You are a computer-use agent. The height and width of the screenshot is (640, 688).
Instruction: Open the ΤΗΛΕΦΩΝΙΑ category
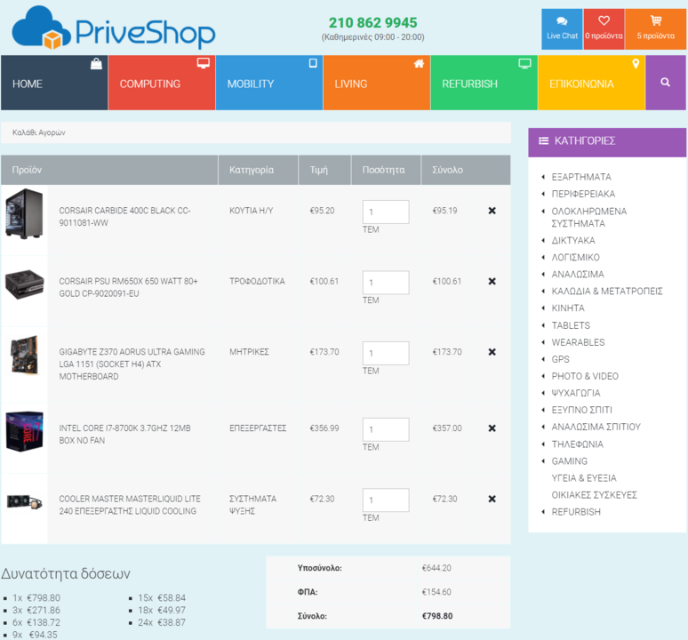[577, 444]
